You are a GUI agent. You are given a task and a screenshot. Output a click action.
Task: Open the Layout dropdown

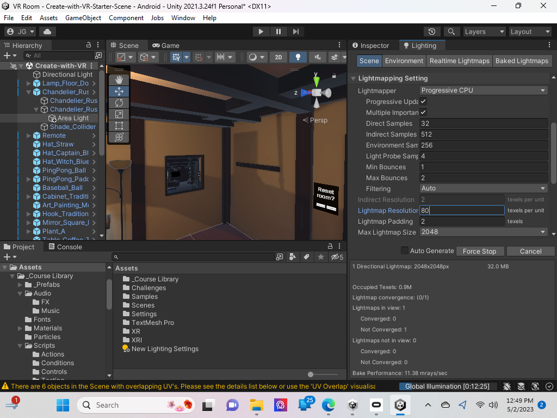(530, 32)
